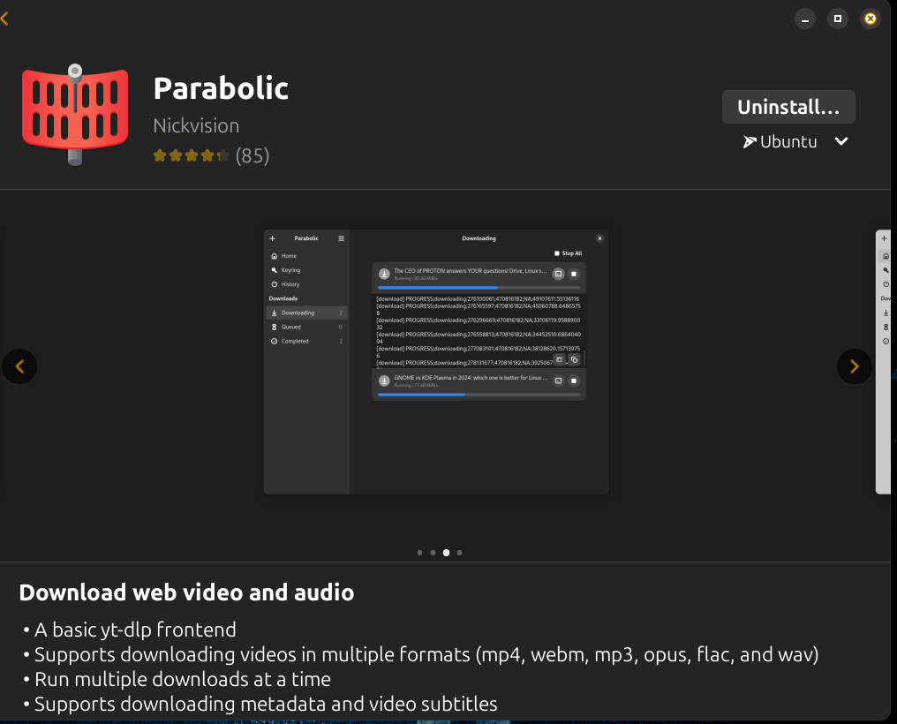Click "Run multiple downloads at a time"
Screen dimensions: 897x724
coord(183,679)
